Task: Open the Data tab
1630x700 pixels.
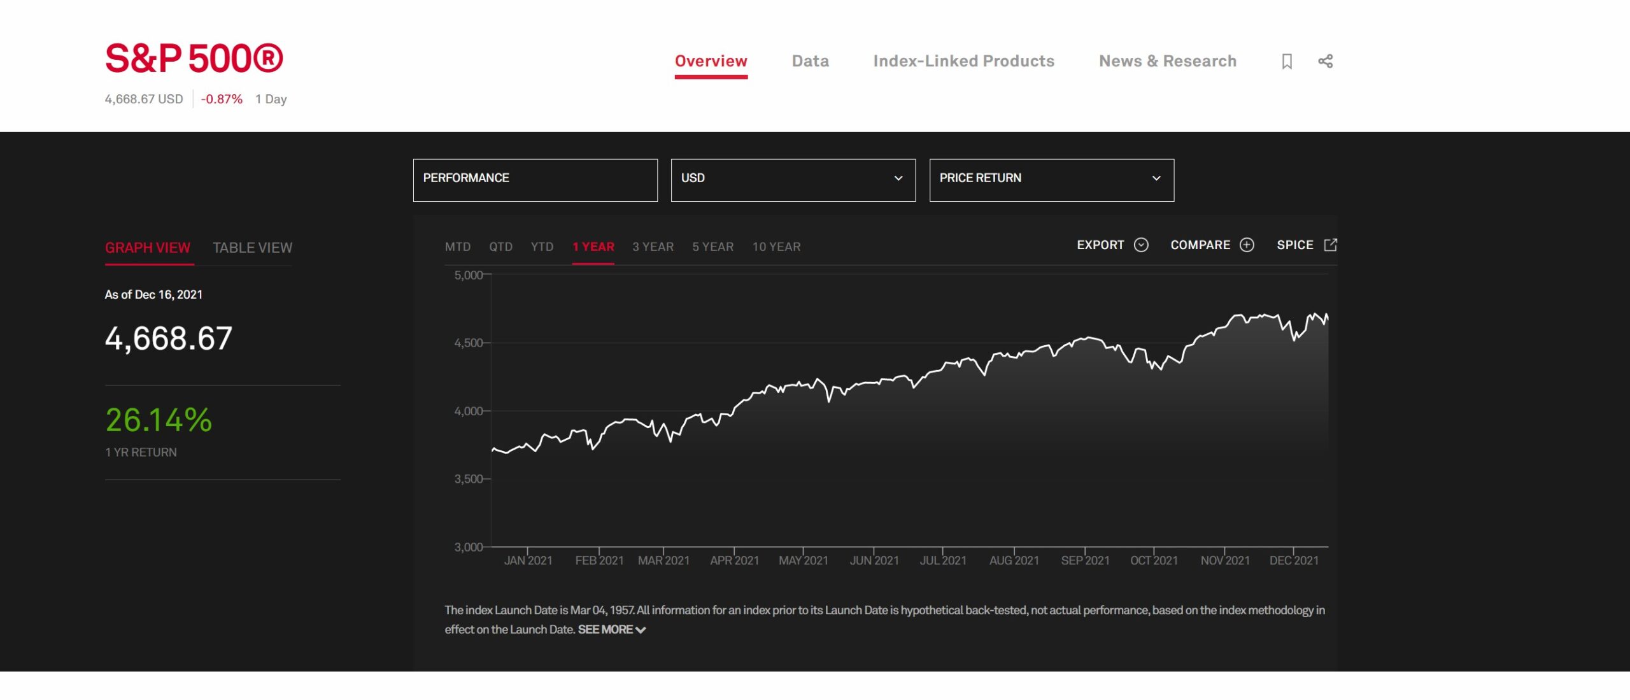Action: pyautogui.click(x=811, y=61)
